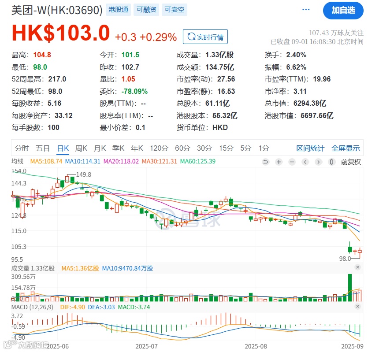
Task: Select the 日K chart tab
Action: coord(63,148)
